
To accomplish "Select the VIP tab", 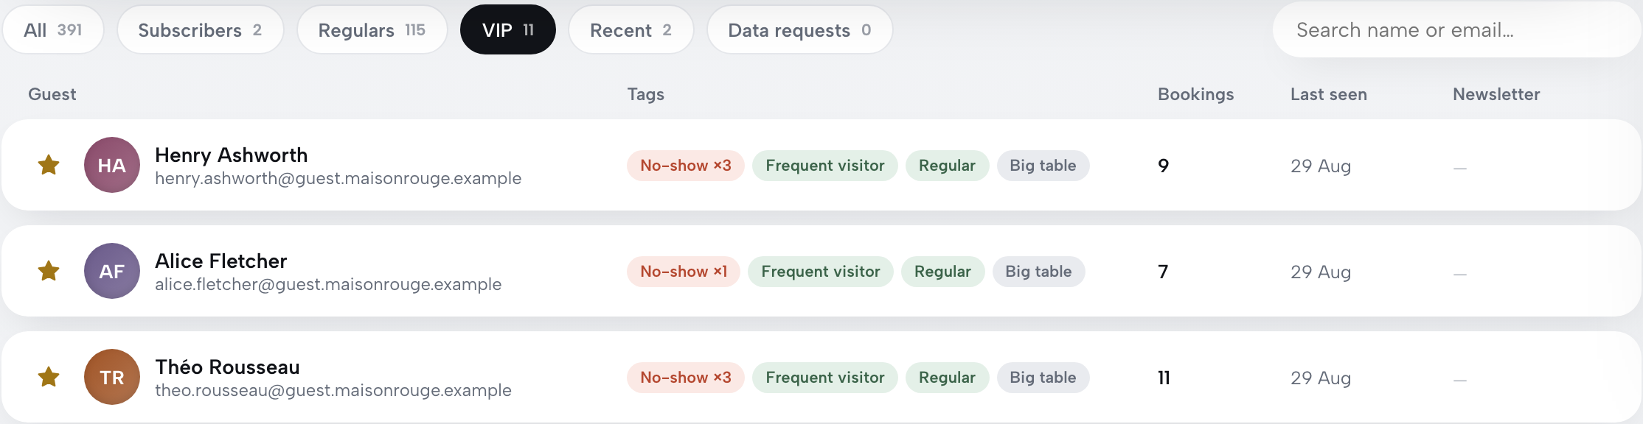I will click(x=508, y=29).
